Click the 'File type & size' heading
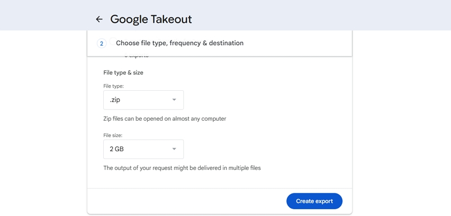The image size is (451, 216). [123, 73]
